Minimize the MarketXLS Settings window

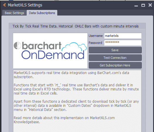(136, 6)
